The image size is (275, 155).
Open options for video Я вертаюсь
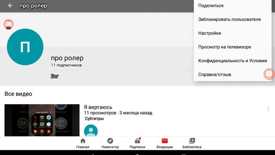[x=268, y=109]
